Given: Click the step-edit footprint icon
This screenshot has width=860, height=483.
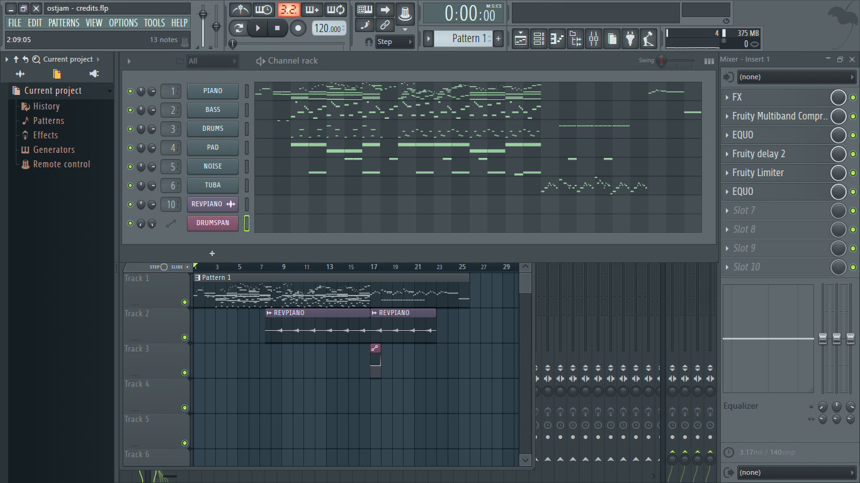Looking at the screenshot, I should pyautogui.click(x=365, y=25).
